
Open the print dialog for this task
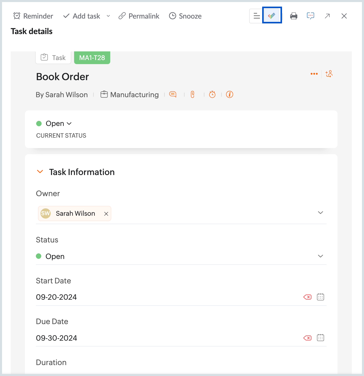294,16
